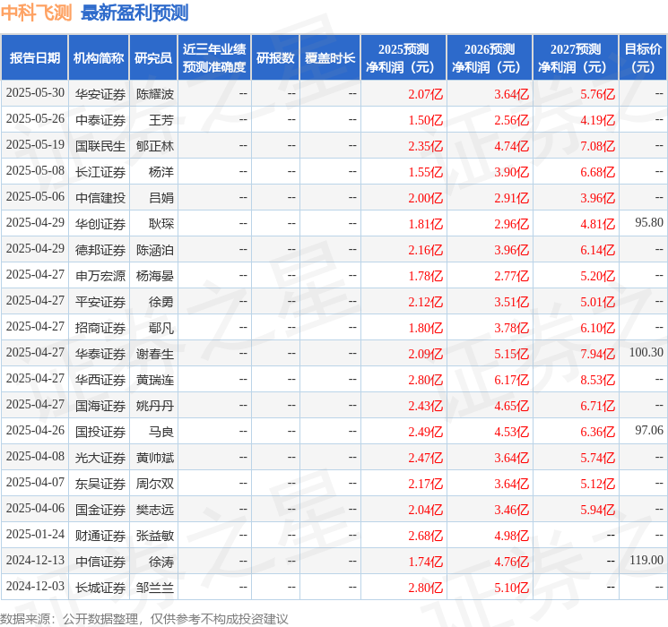The width and height of the screenshot is (668, 627).
Task: Click the 1.50亿 profit value
Action: 425,120
